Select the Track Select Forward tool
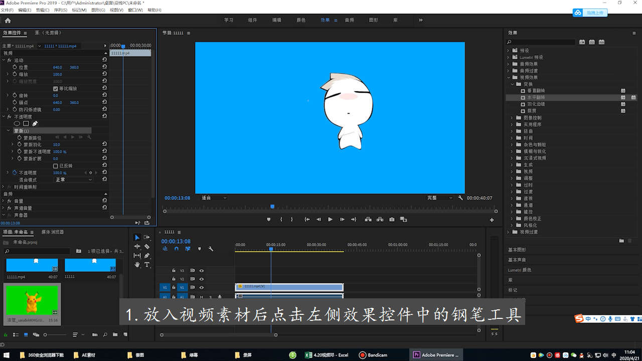This screenshot has height=361, width=642. 147,237
